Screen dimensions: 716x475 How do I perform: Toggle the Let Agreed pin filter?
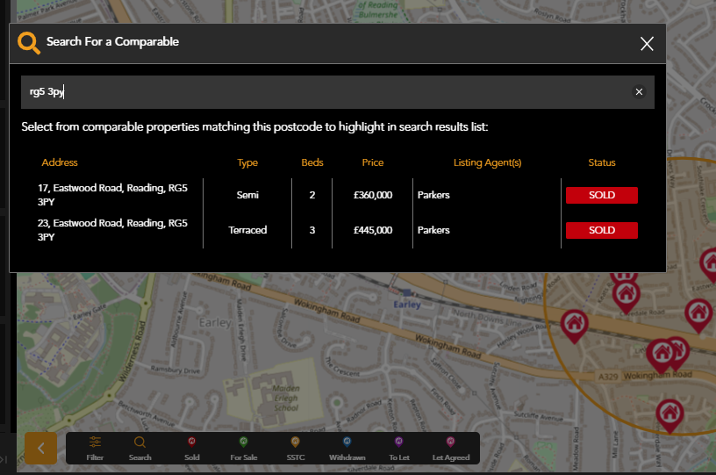click(450, 447)
